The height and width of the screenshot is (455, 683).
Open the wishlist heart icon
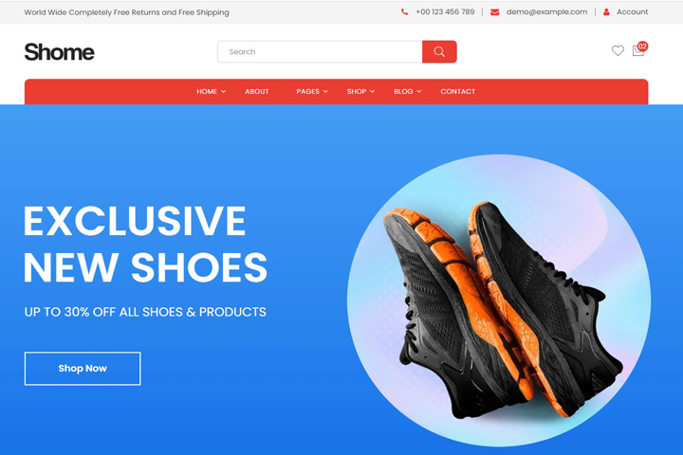click(618, 51)
